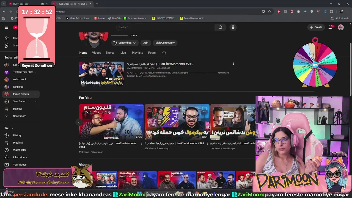Switch to the channel Home tab

tap(83, 53)
